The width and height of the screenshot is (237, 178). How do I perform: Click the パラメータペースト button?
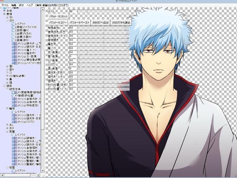click(79, 23)
